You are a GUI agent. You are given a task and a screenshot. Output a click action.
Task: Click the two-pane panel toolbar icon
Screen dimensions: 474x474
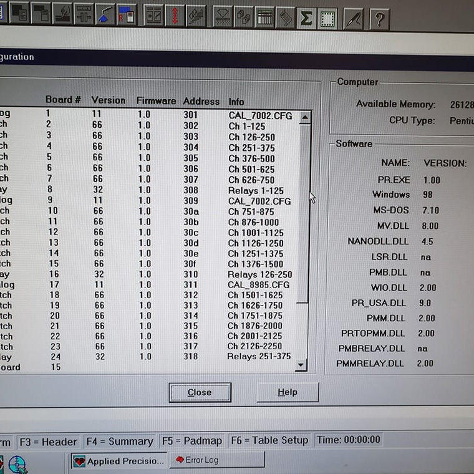153,14
